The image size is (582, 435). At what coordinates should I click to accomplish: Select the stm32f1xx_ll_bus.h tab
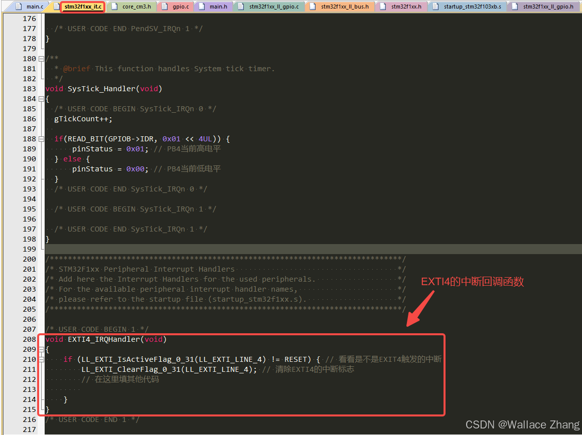pyautogui.click(x=340, y=7)
